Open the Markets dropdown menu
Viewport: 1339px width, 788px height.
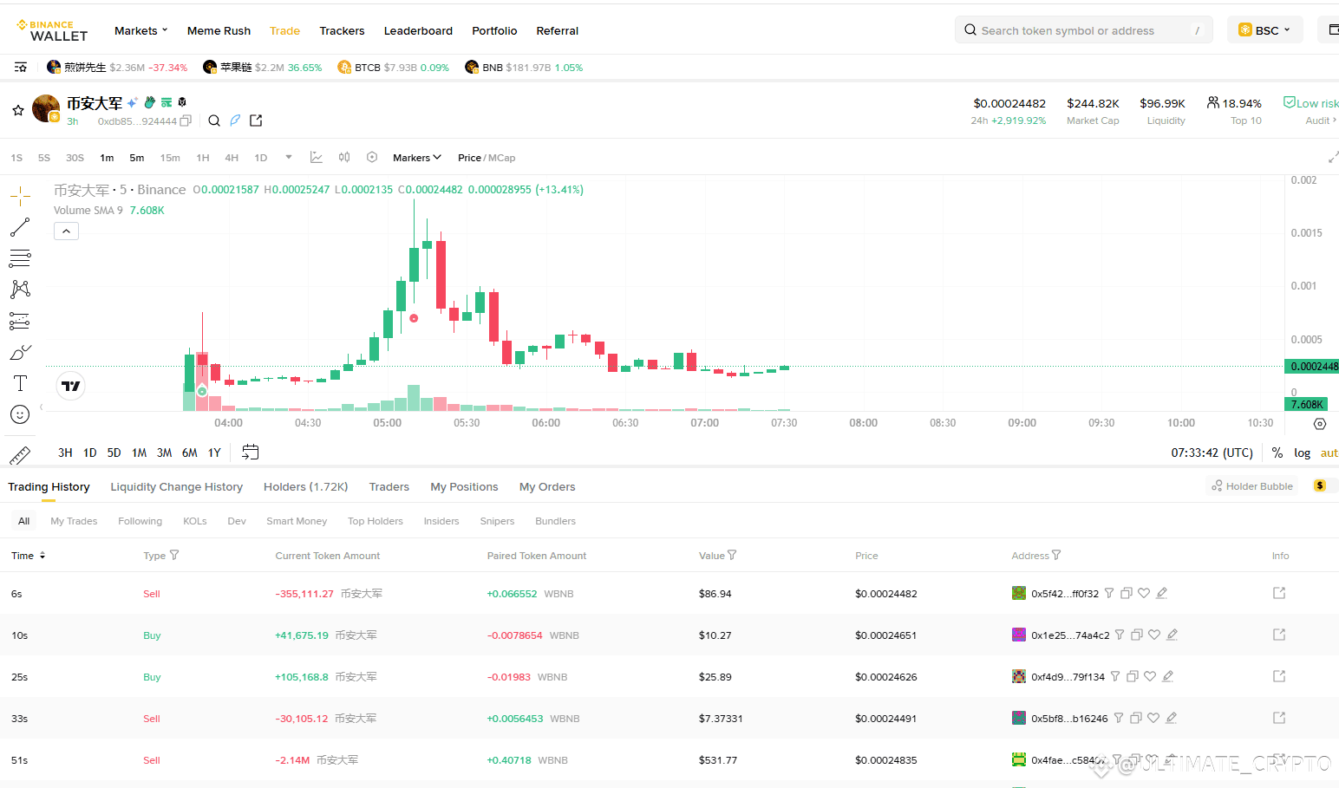[141, 30]
